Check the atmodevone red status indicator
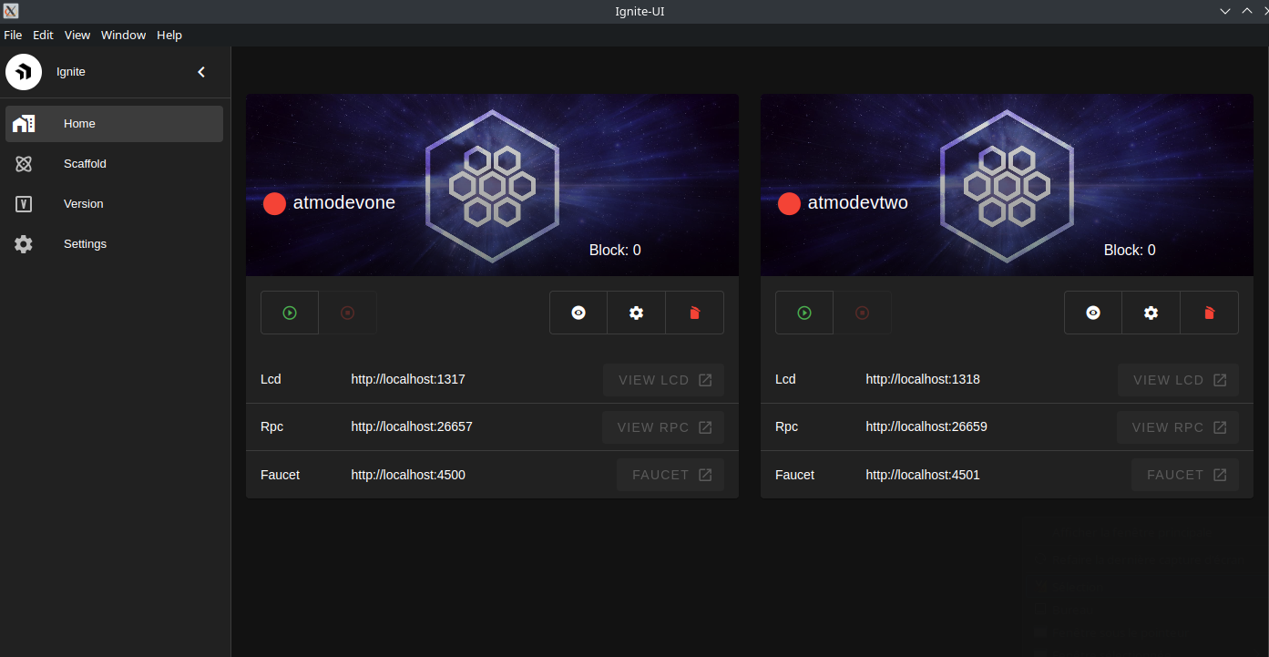This screenshot has height=657, width=1269. [274, 202]
